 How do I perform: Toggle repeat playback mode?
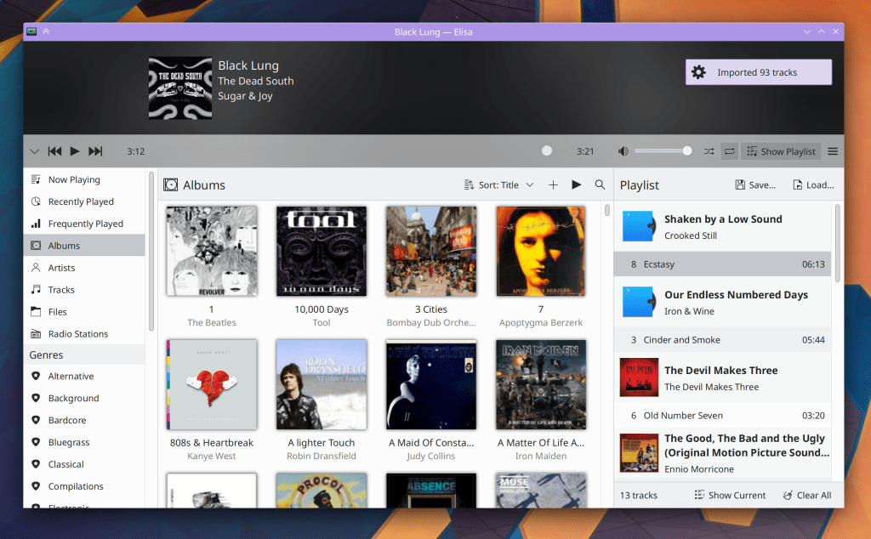pos(729,151)
